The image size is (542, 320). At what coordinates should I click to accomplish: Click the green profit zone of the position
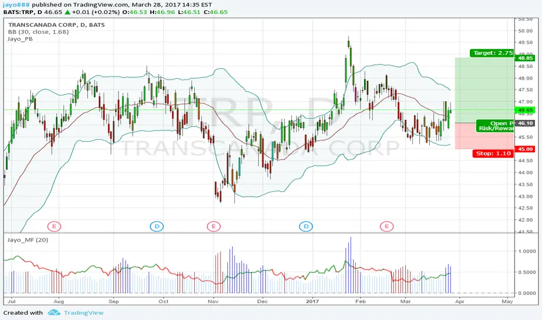484,90
